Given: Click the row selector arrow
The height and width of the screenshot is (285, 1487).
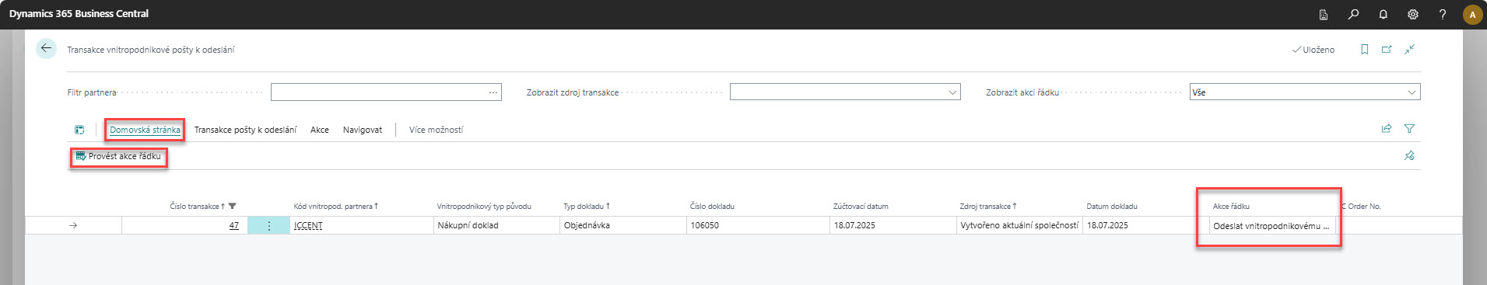Looking at the screenshot, I should coord(73,225).
